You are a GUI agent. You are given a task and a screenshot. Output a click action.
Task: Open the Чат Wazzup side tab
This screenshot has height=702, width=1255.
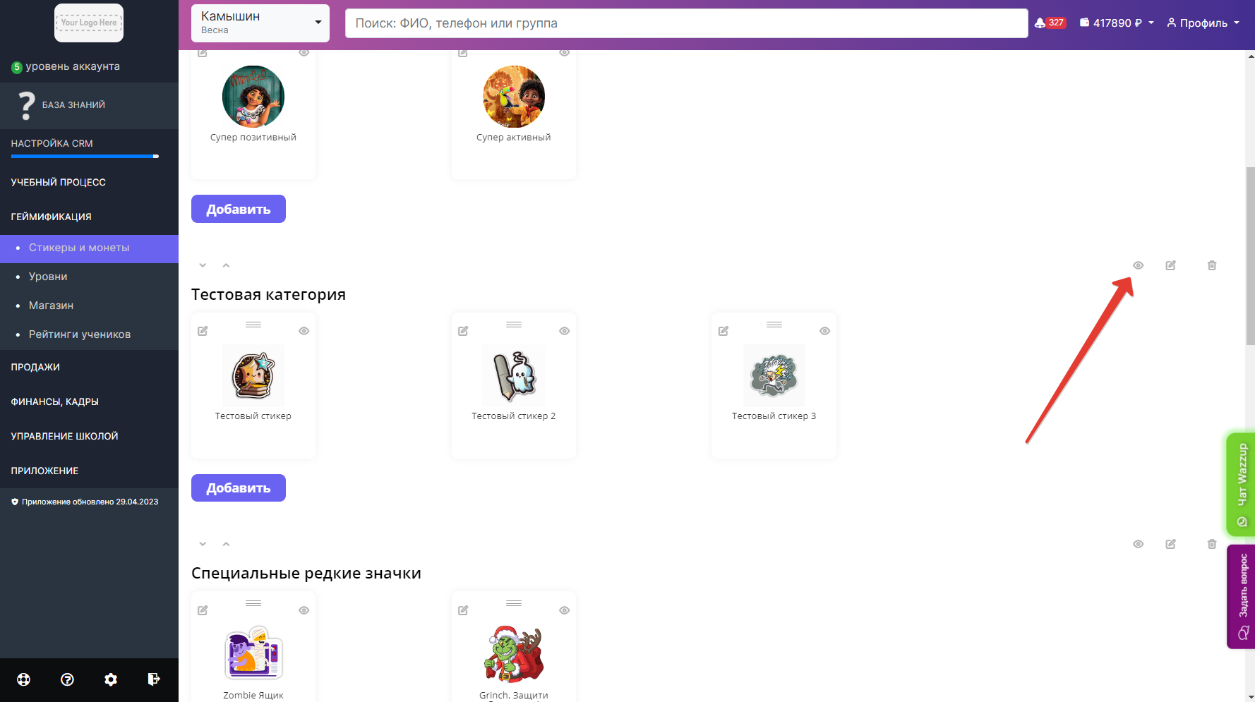pos(1241,485)
